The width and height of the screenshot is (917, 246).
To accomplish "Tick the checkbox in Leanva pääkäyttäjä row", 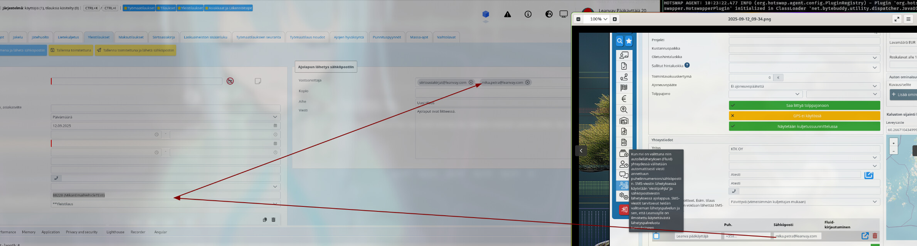I will 656,236.
